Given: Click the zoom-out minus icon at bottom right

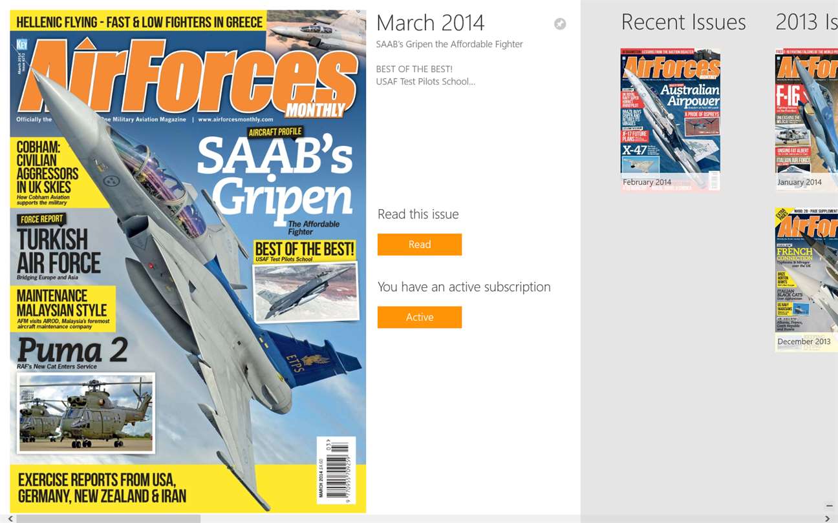Looking at the screenshot, I should click(829, 506).
